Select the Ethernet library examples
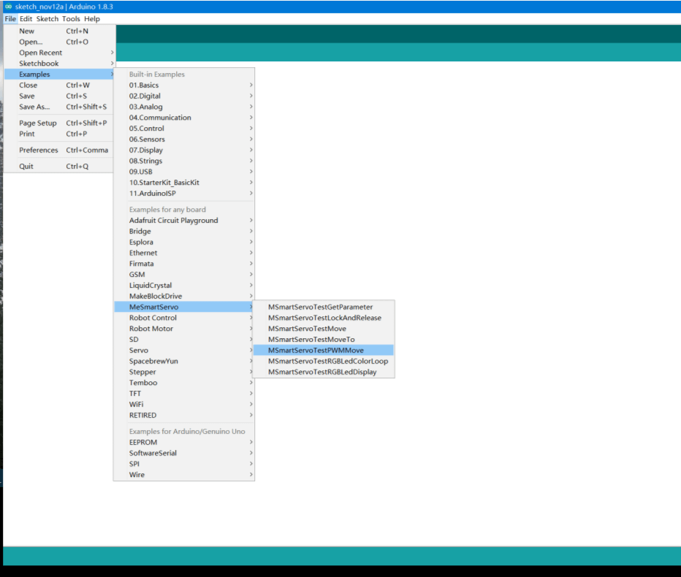Viewport: 681px width, 577px height. 184,253
